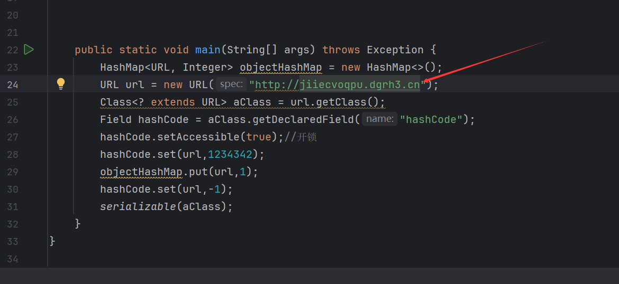Click url.getClass() call on line 25
The height and width of the screenshot is (284, 619).
(x=338, y=102)
